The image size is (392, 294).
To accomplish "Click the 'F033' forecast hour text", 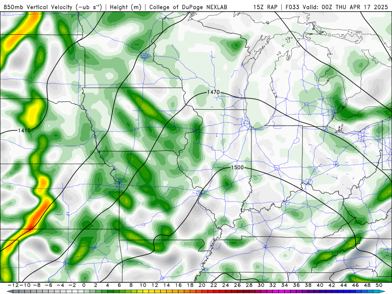I will coord(293,7).
